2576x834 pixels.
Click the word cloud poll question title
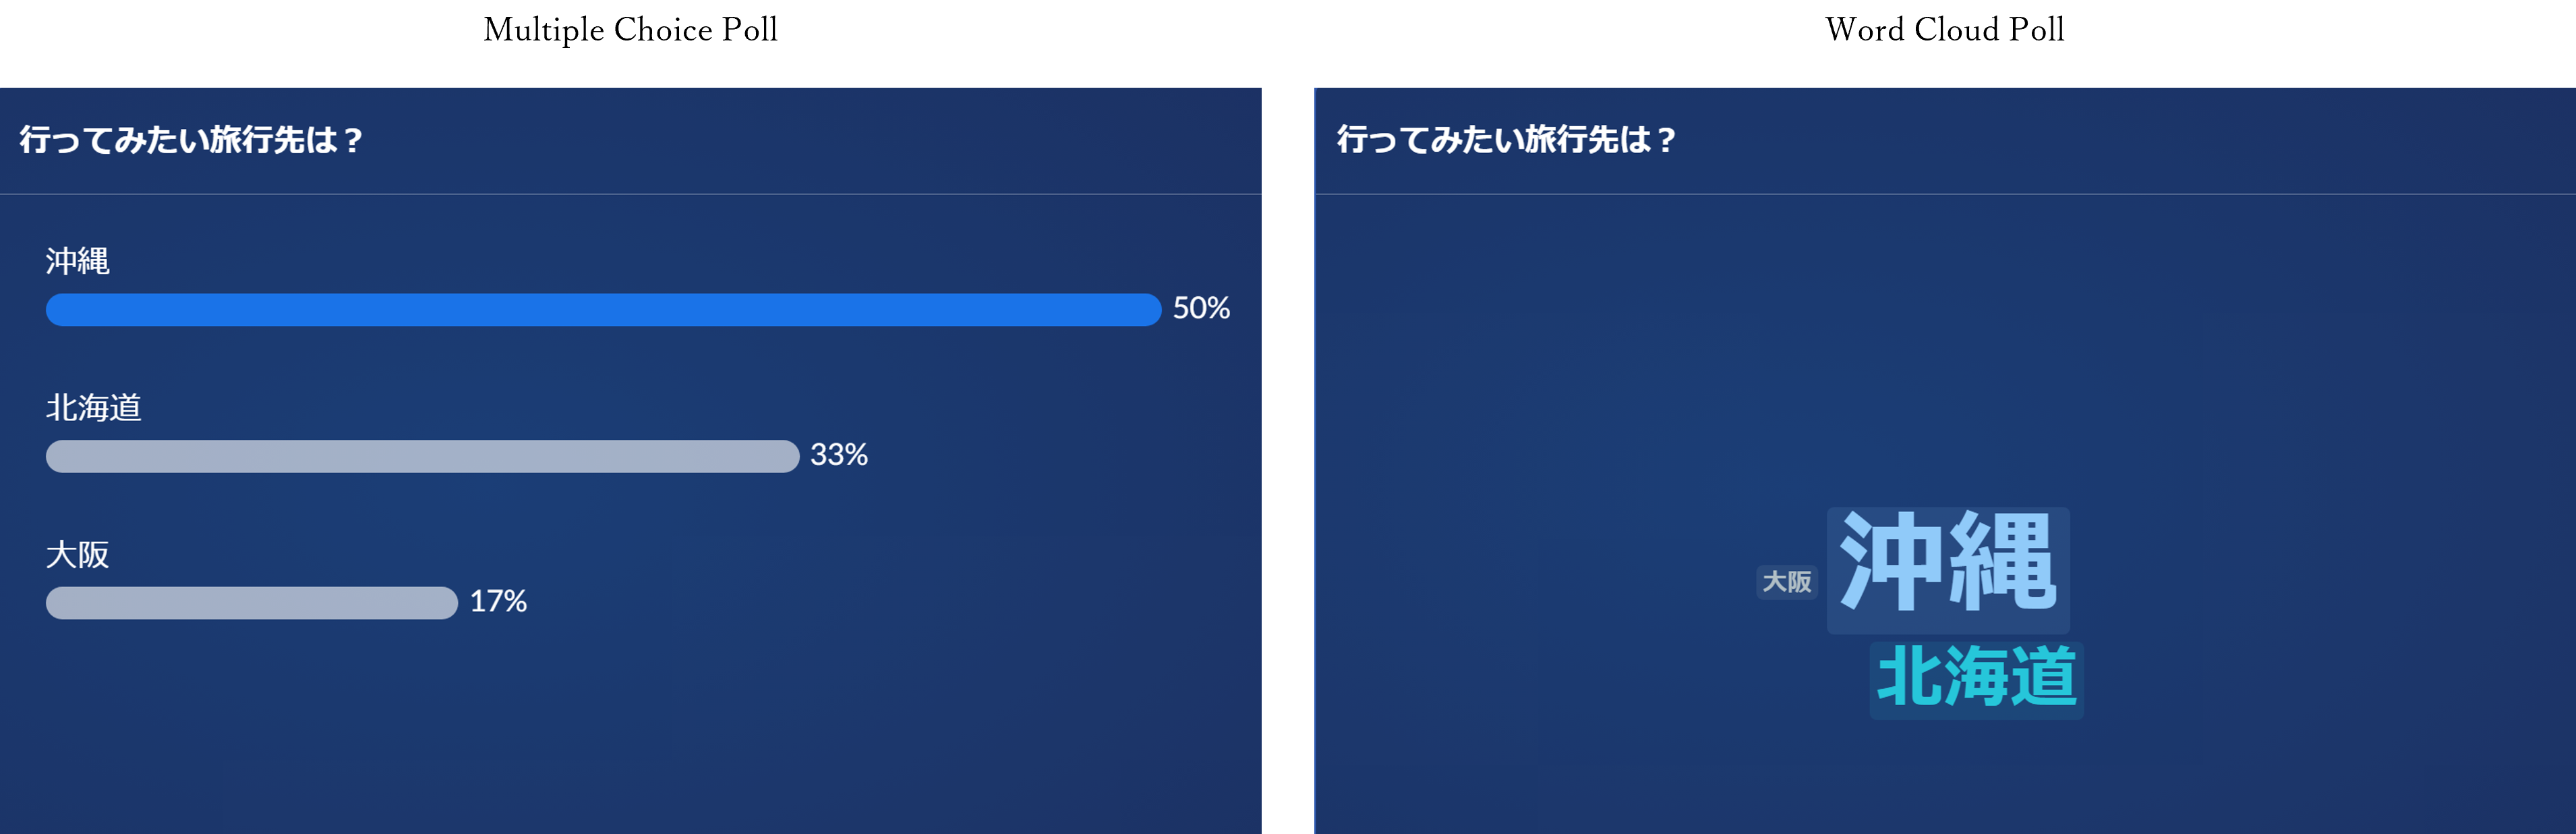(1506, 140)
